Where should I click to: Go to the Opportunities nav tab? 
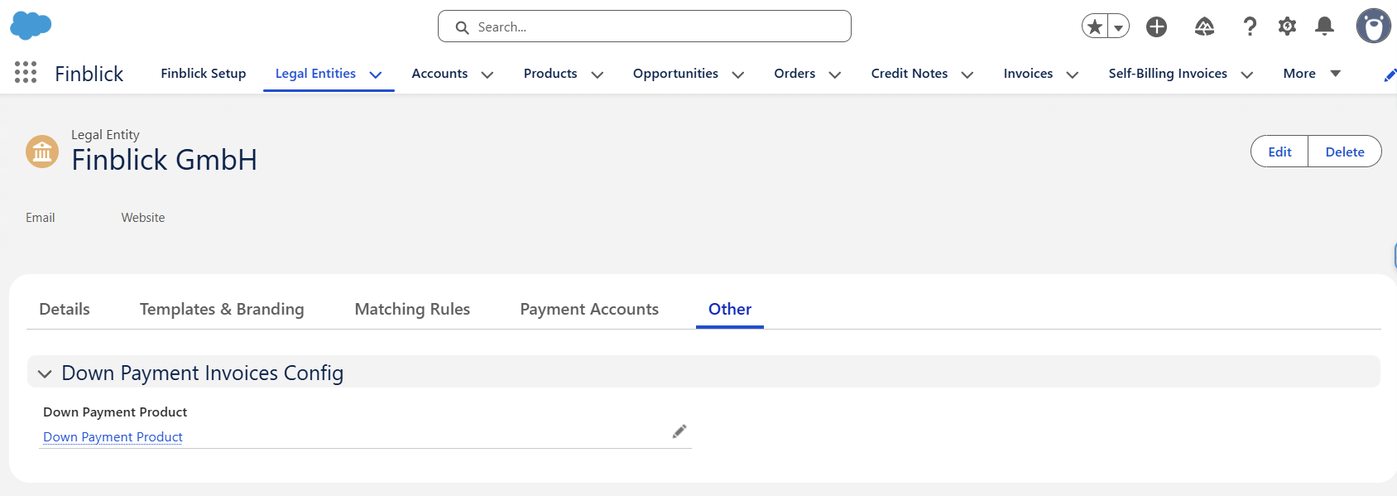click(x=675, y=73)
